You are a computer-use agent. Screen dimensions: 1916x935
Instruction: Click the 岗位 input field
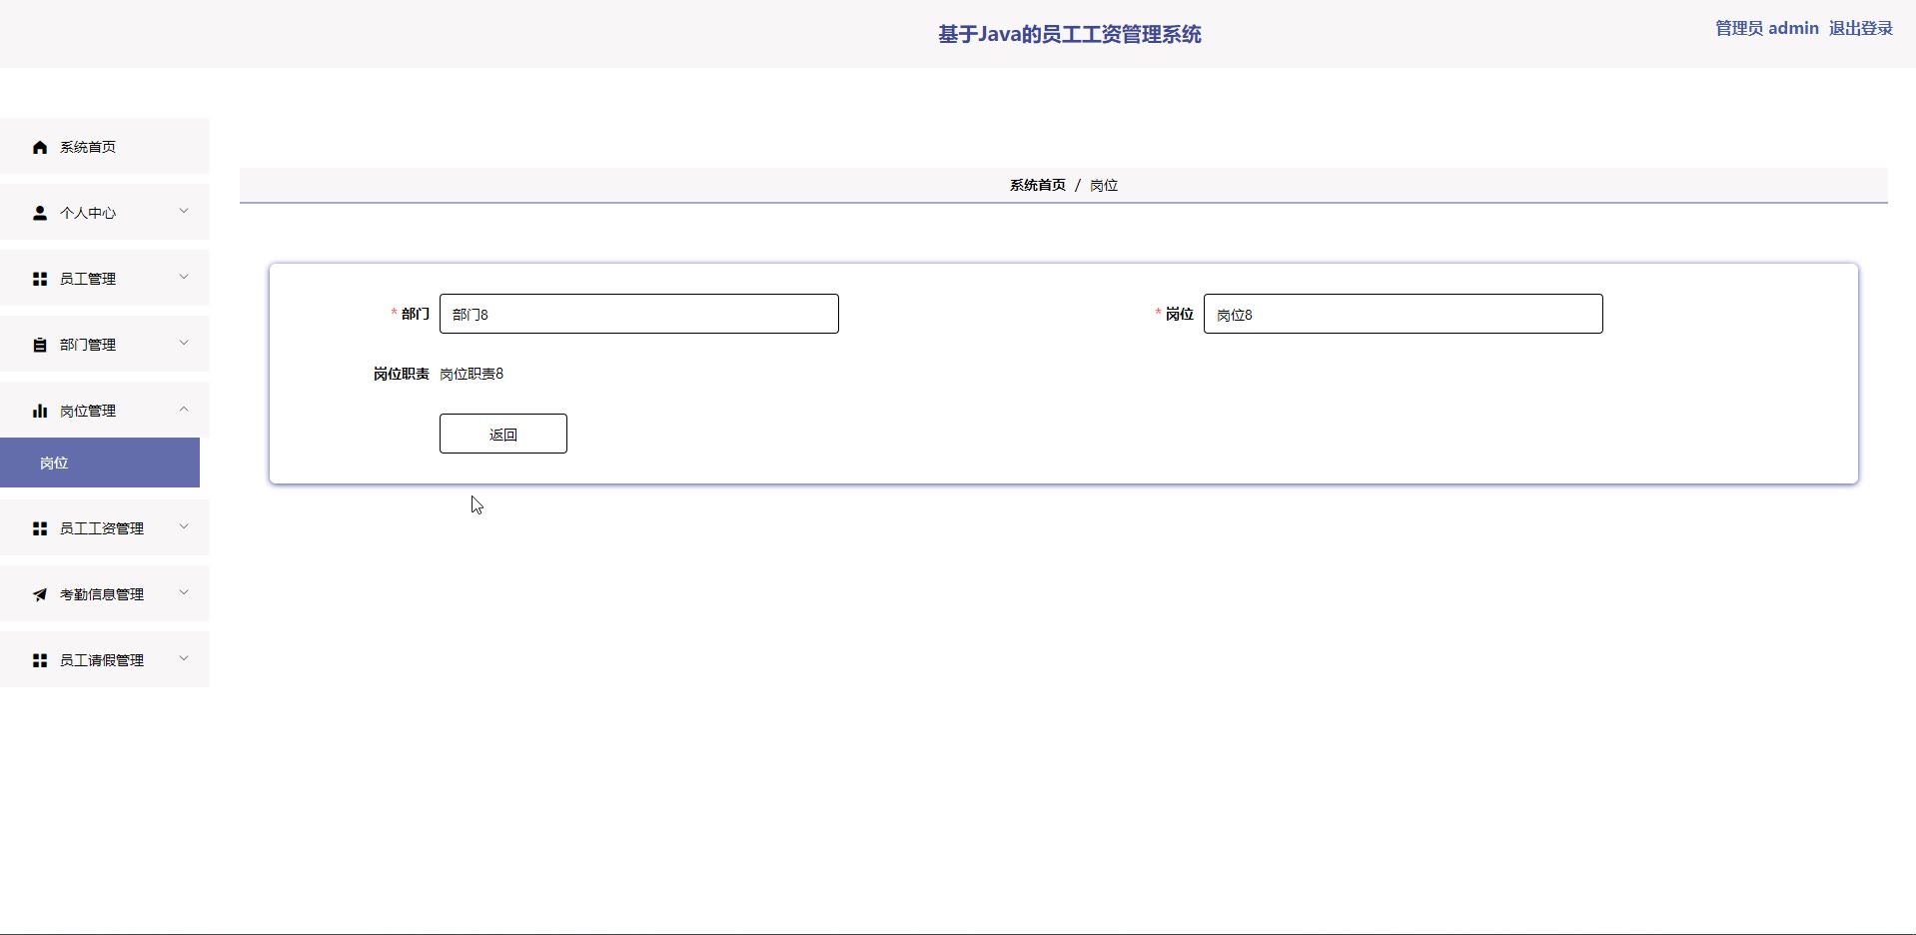click(1404, 314)
